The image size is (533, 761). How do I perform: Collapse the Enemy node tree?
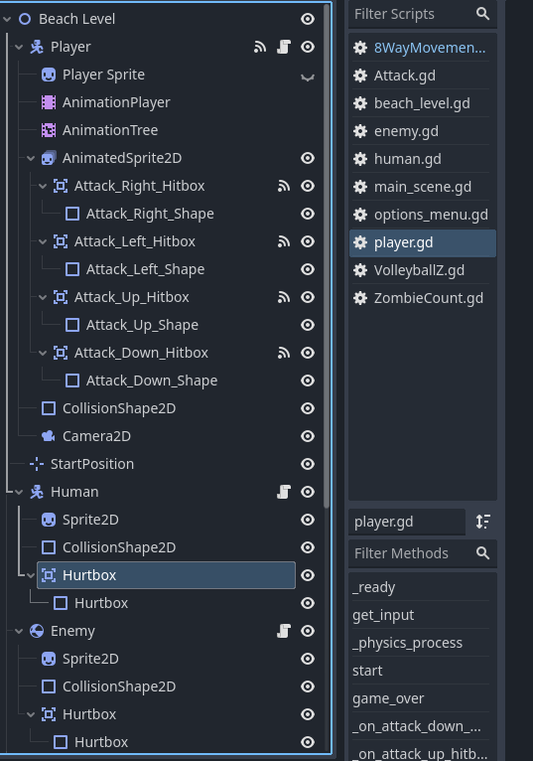[19, 631]
